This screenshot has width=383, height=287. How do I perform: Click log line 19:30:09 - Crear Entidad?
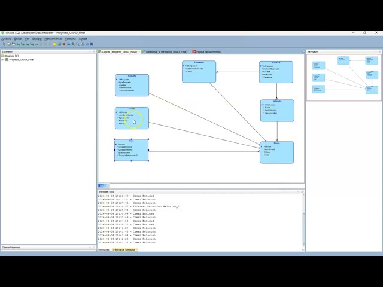[126, 213]
